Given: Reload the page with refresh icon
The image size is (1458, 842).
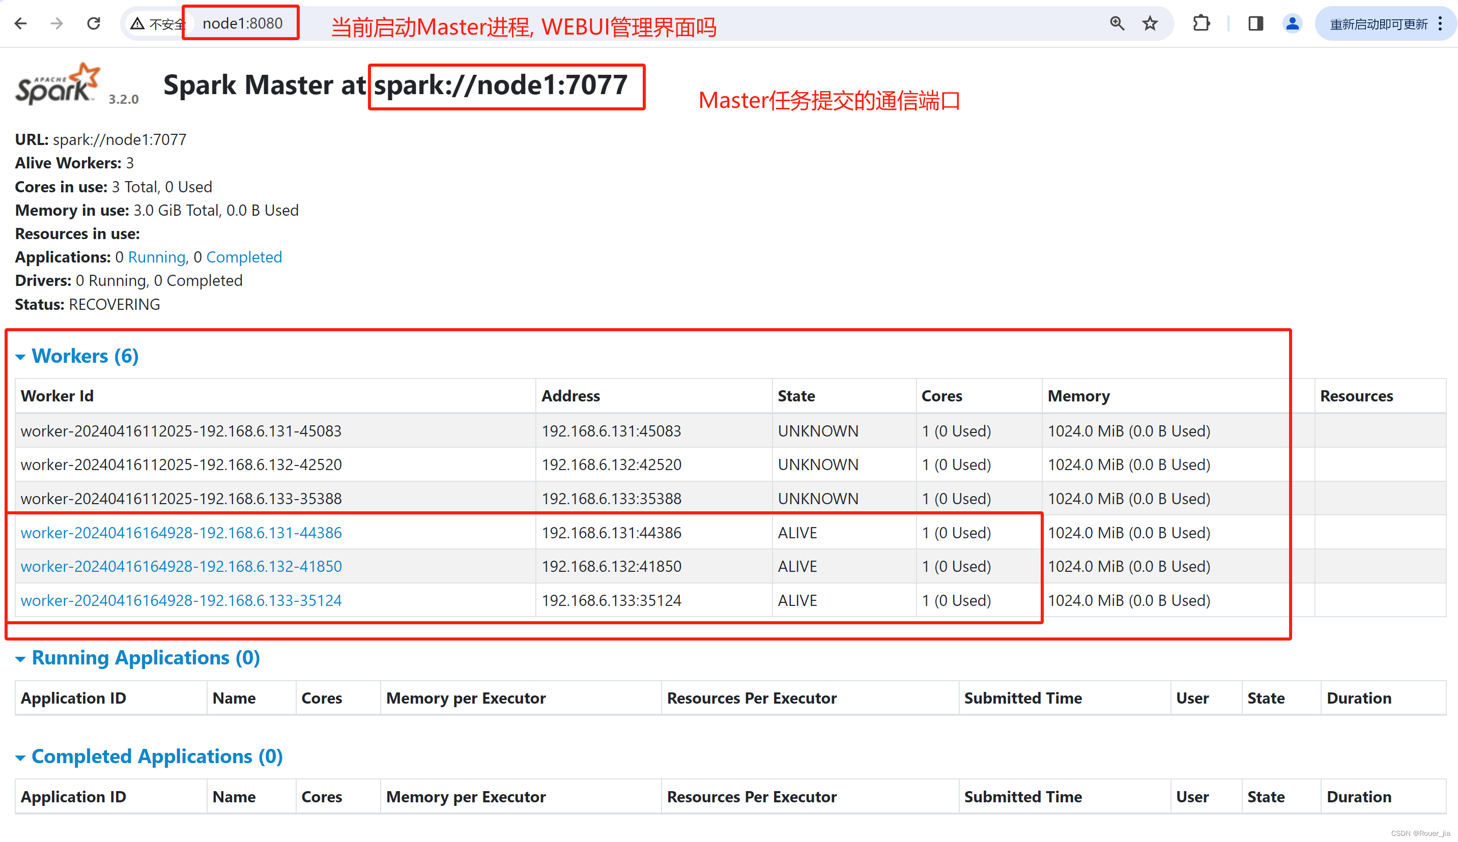Looking at the screenshot, I should pos(94,24).
